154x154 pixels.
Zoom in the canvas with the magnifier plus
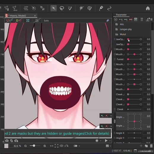pos(45,146)
